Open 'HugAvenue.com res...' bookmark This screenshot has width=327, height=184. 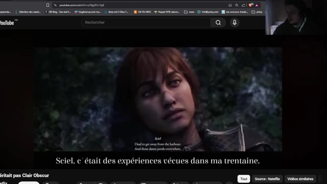(x=88, y=12)
